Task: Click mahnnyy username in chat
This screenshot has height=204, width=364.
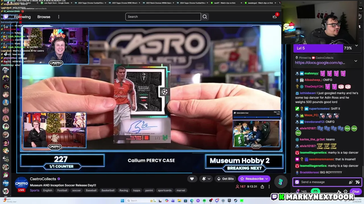Action: 311,74
